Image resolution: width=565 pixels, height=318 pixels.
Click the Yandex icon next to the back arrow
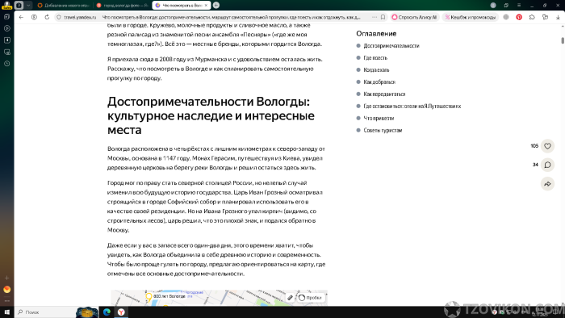pyautogui.click(x=34, y=17)
